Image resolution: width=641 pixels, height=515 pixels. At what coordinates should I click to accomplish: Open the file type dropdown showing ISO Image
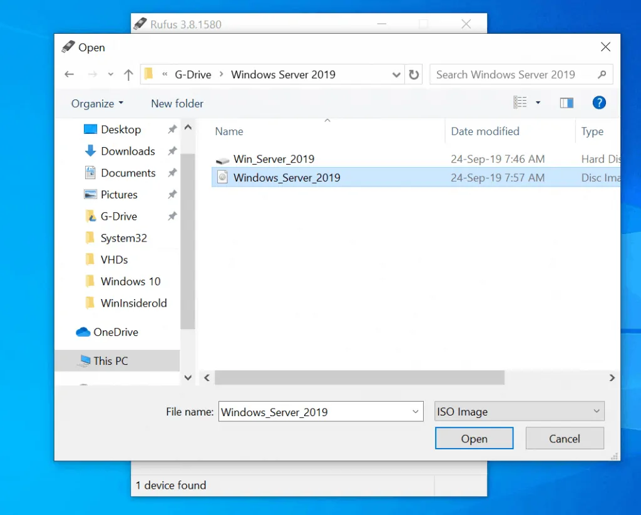tap(518, 411)
